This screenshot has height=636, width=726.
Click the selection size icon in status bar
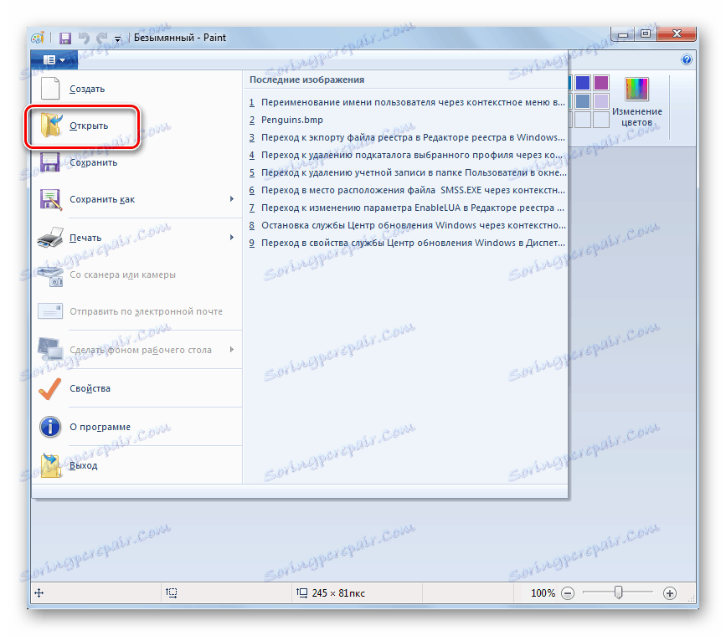click(x=172, y=593)
